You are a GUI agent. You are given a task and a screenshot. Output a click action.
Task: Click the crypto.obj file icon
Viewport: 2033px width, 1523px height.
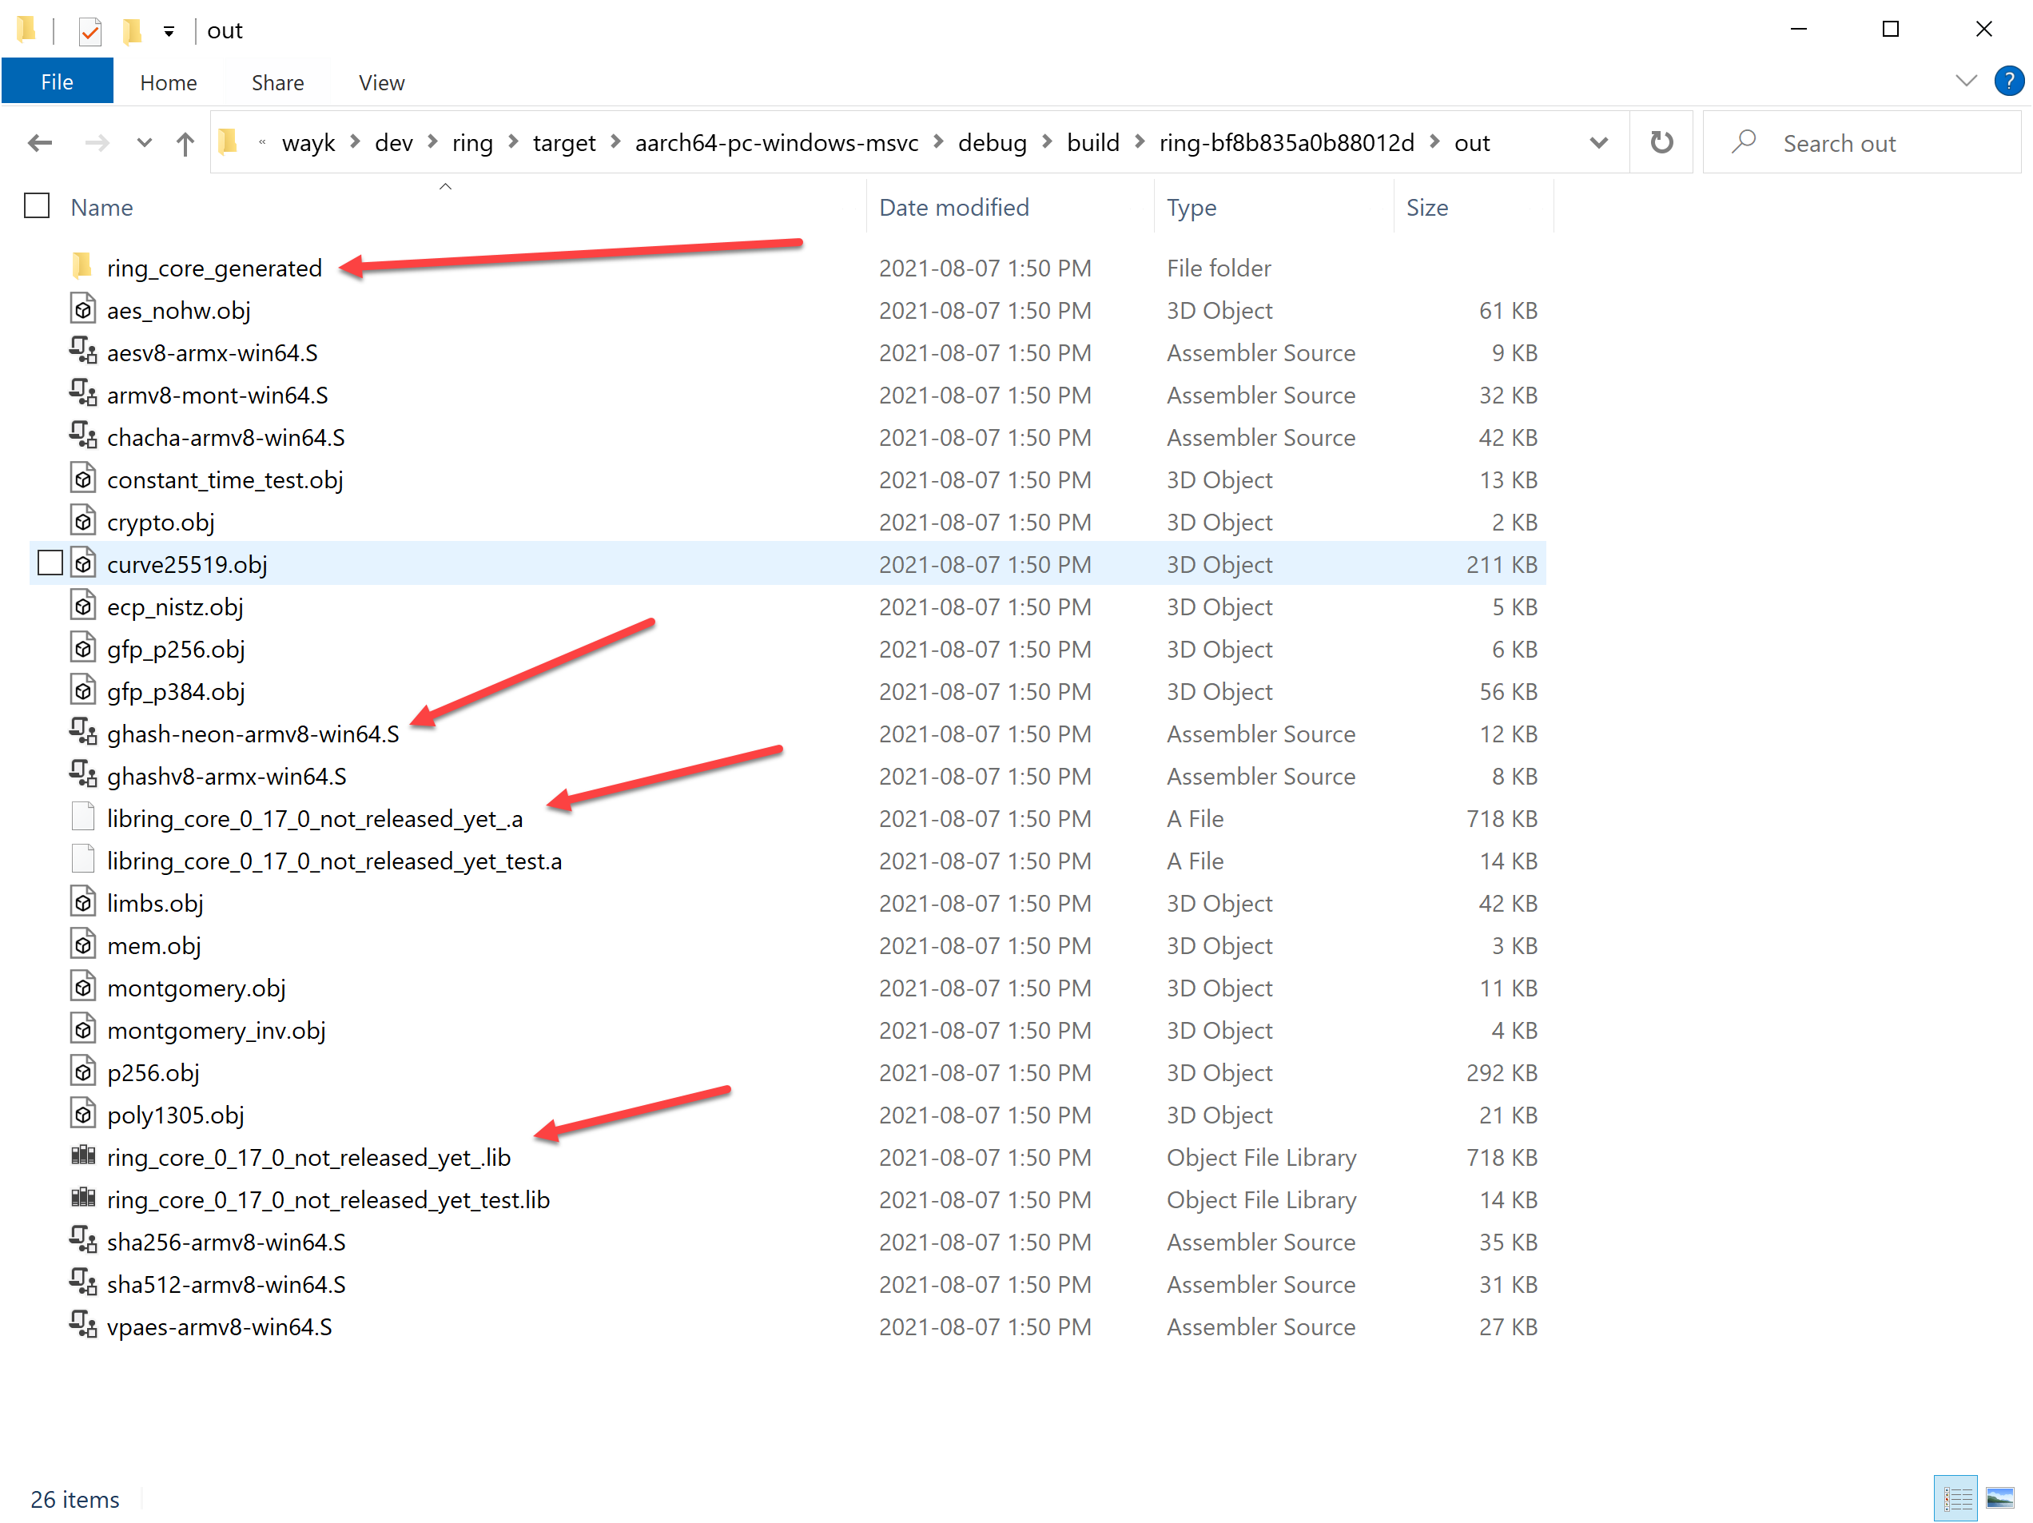pos(83,521)
